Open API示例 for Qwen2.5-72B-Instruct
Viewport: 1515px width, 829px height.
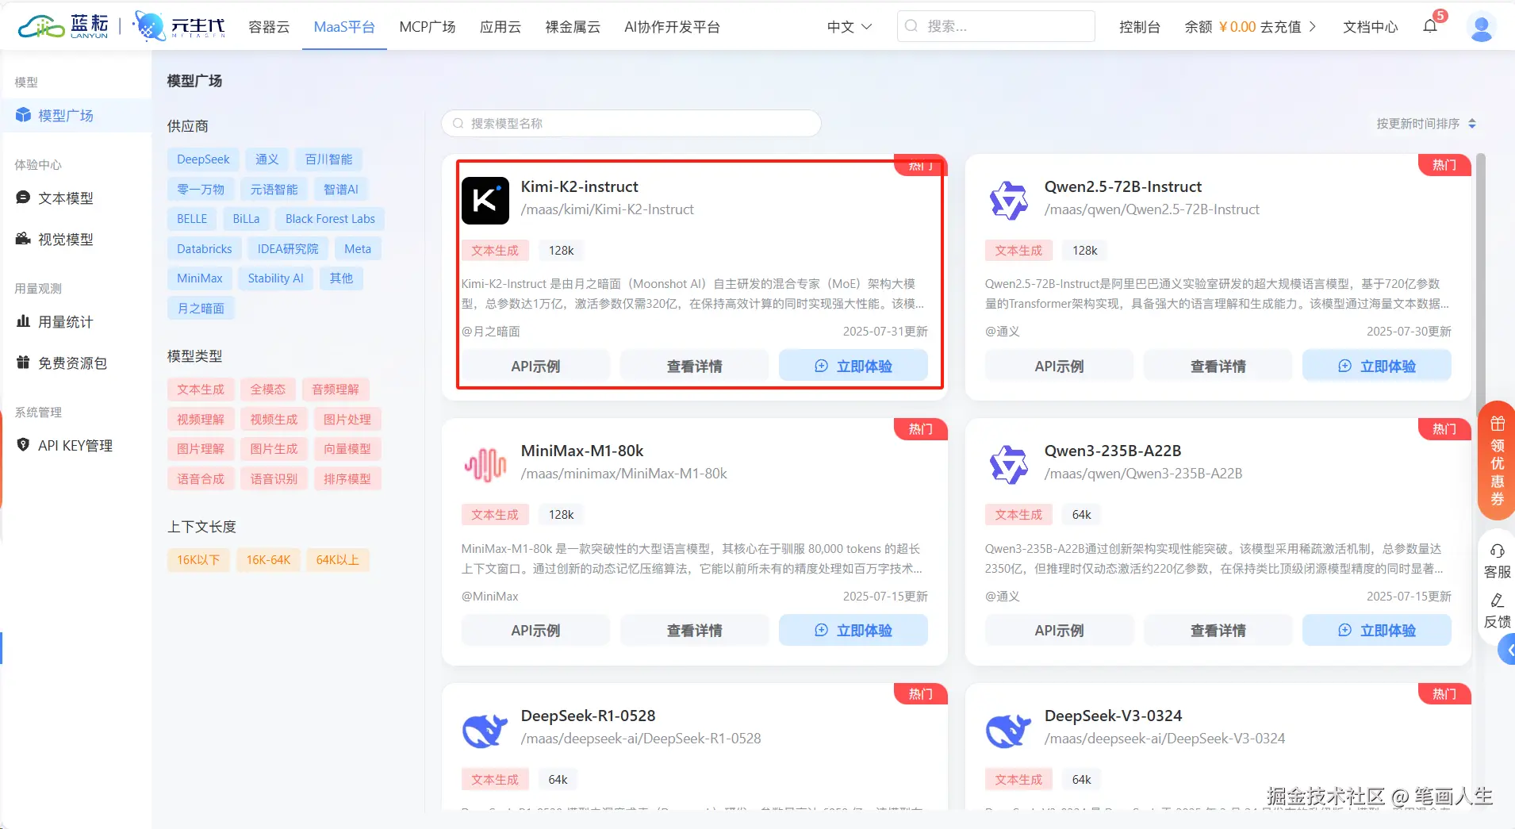pos(1059,366)
